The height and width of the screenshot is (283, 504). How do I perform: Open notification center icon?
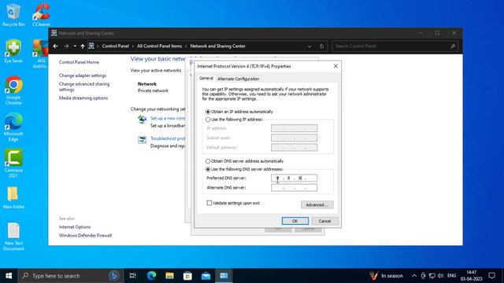491,276
